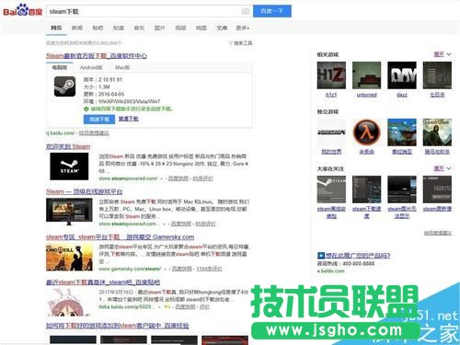Image resolution: width=460 pixels, height=345 pixels.
Task: Open 'Steam最新官方版下载_百度软件中心' result
Action: click(97, 56)
